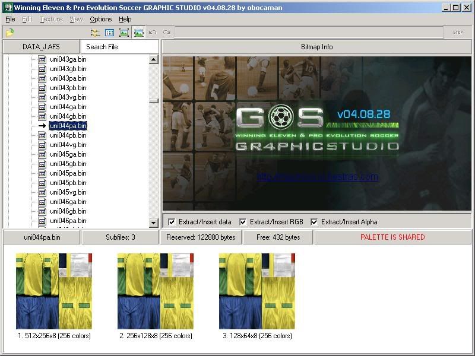Click the file icon beside uni045pb.bin
Screen dimensions: 475x356
(x=42, y=183)
